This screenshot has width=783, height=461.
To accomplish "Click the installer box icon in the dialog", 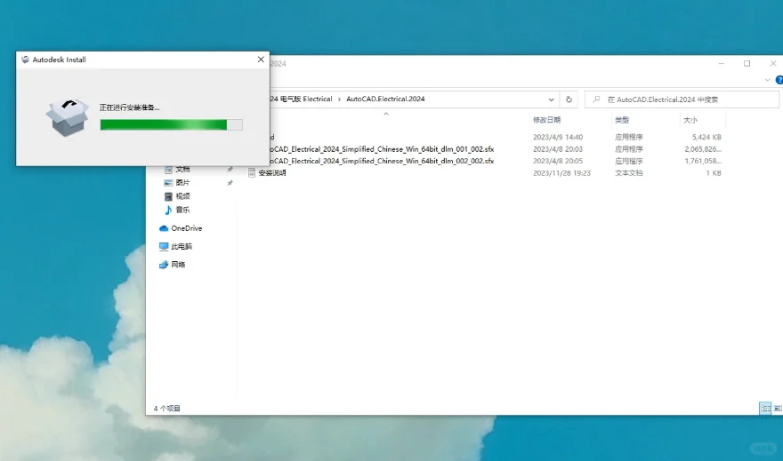I will 68,117.
